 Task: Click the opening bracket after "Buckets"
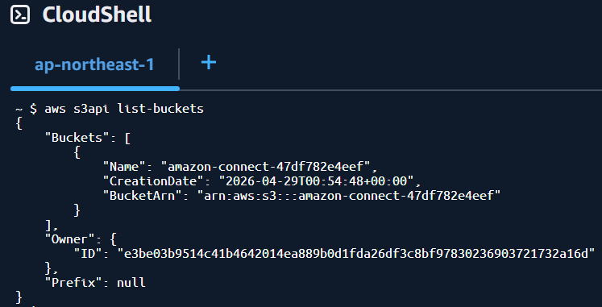pyautogui.click(x=127, y=138)
